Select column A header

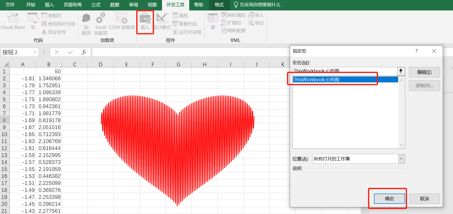point(23,64)
